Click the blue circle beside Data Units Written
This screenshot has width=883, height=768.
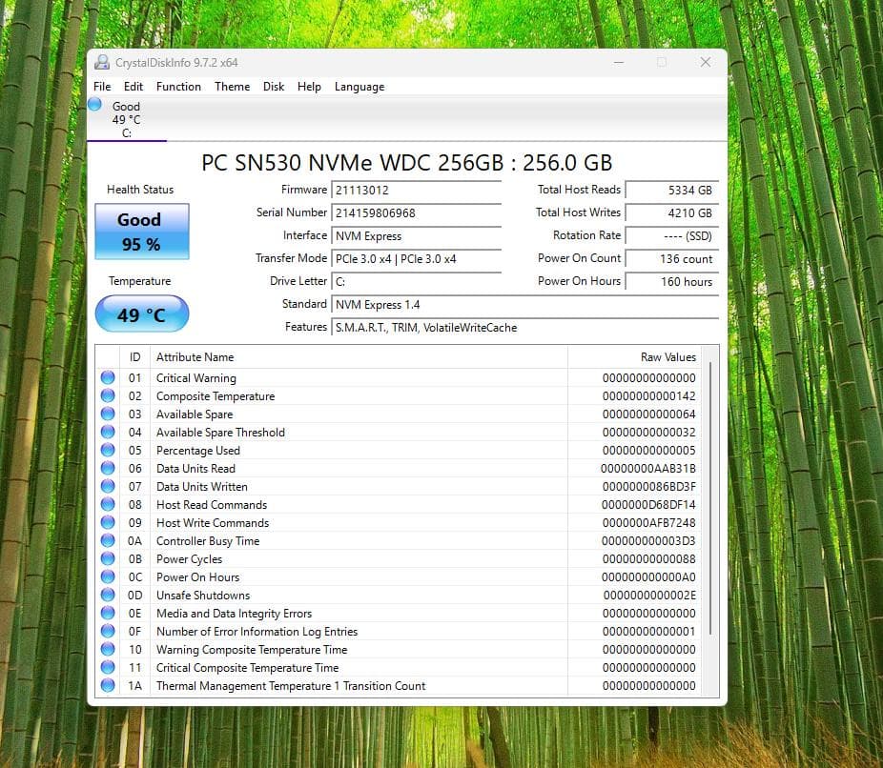coord(108,486)
